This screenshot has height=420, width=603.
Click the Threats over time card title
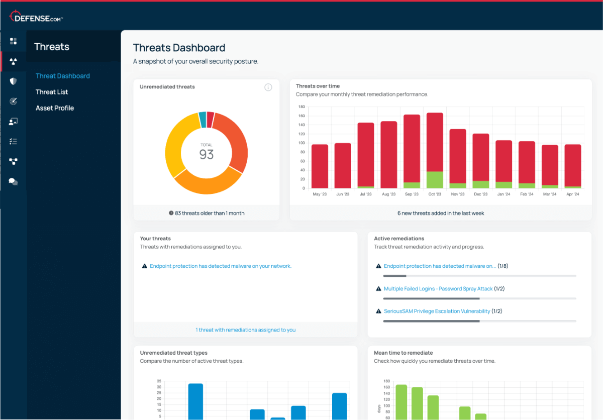pyautogui.click(x=318, y=86)
